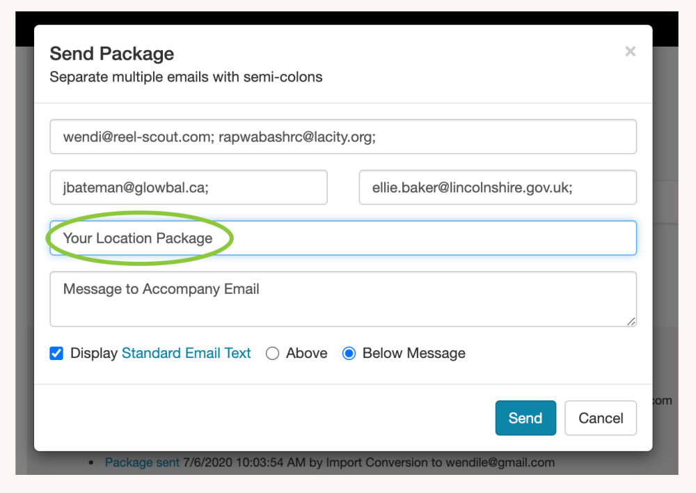Focus the jbateman@glowbal.ca email field
This screenshot has width=696, height=493.
[189, 187]
